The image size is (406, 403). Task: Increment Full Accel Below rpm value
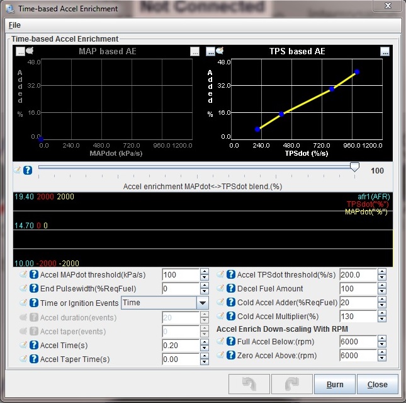(x=381, y=338)
